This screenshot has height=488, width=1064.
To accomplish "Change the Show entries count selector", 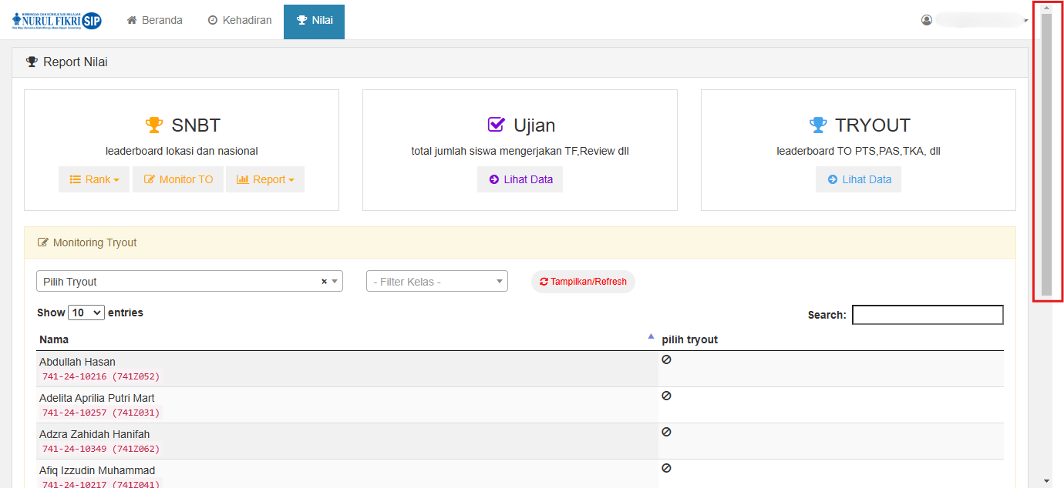I will click(86, 313).
